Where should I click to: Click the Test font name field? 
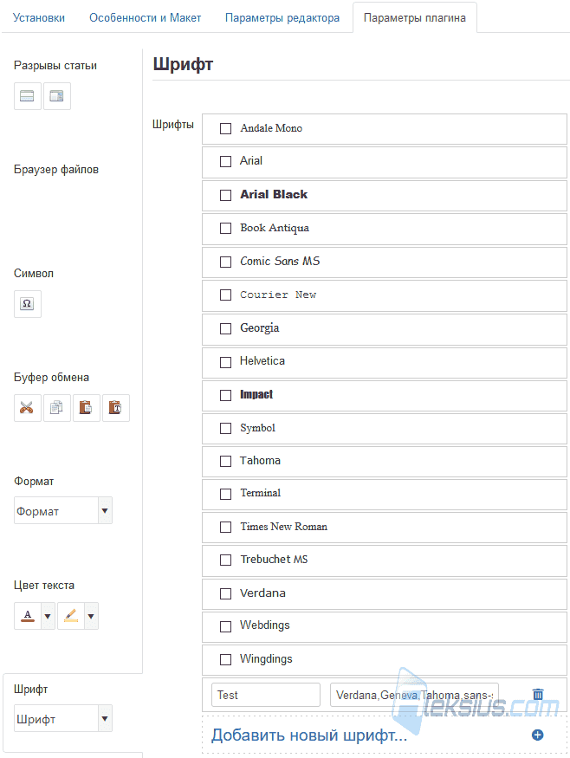click(266, 695)
